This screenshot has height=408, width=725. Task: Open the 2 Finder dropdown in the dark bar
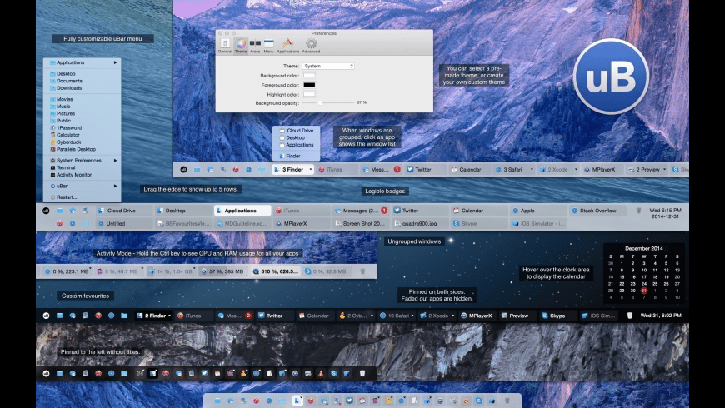coord(169,316)
